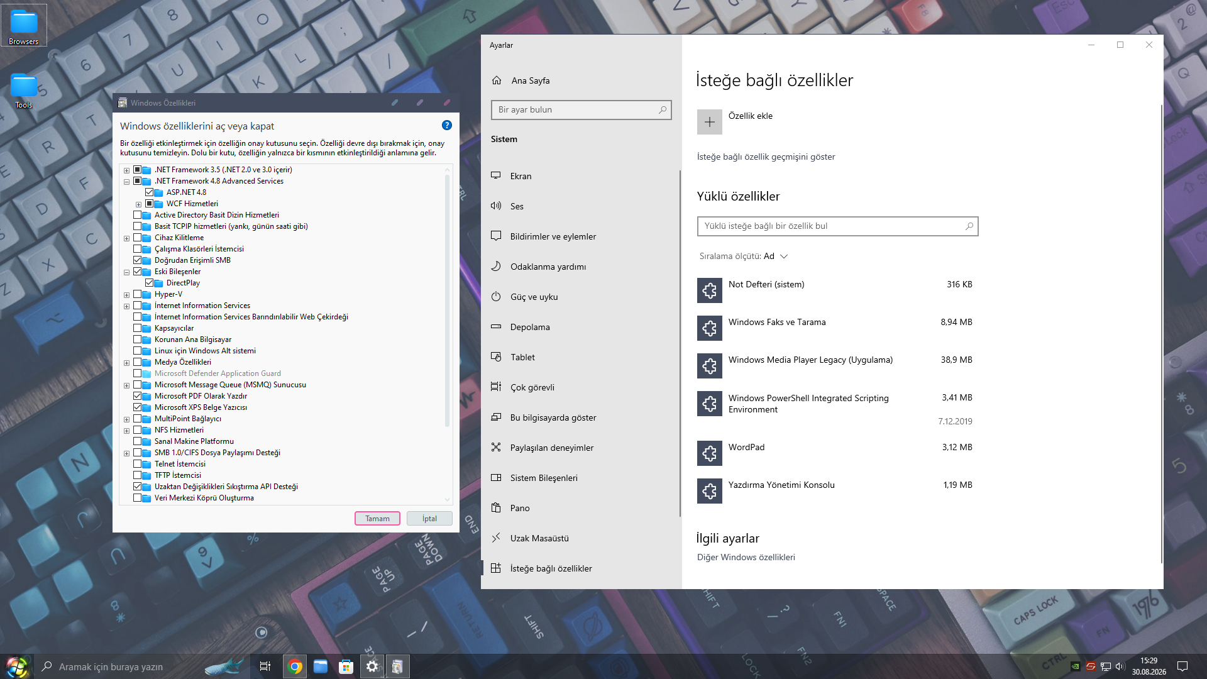
Task: Click the Tamam button
Action: coord(377,519)
